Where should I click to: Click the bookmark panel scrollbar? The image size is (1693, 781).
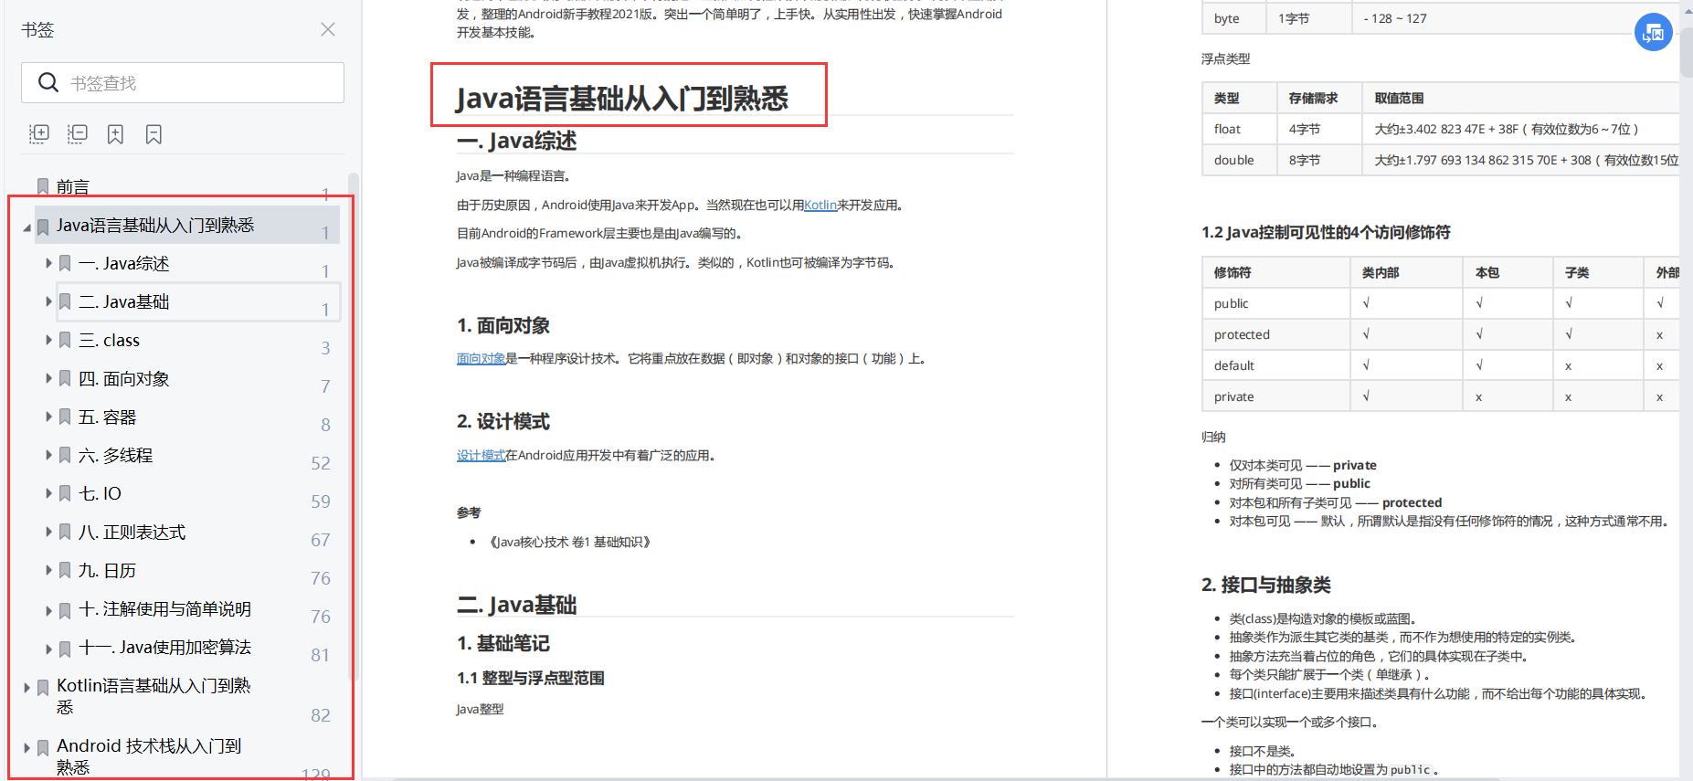pyautogui.click(x=353, y=425)
